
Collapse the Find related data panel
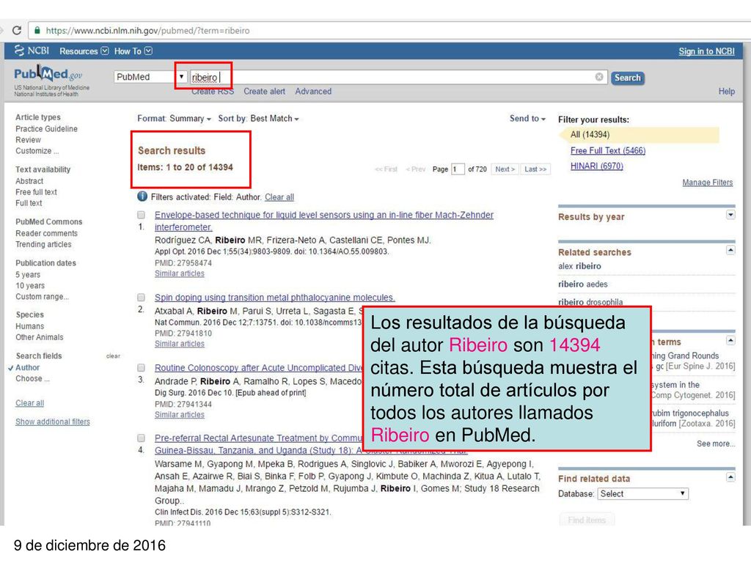[730, 476]
